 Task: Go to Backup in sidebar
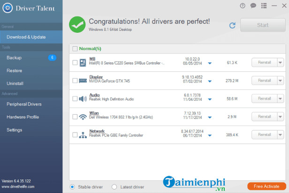31,58
